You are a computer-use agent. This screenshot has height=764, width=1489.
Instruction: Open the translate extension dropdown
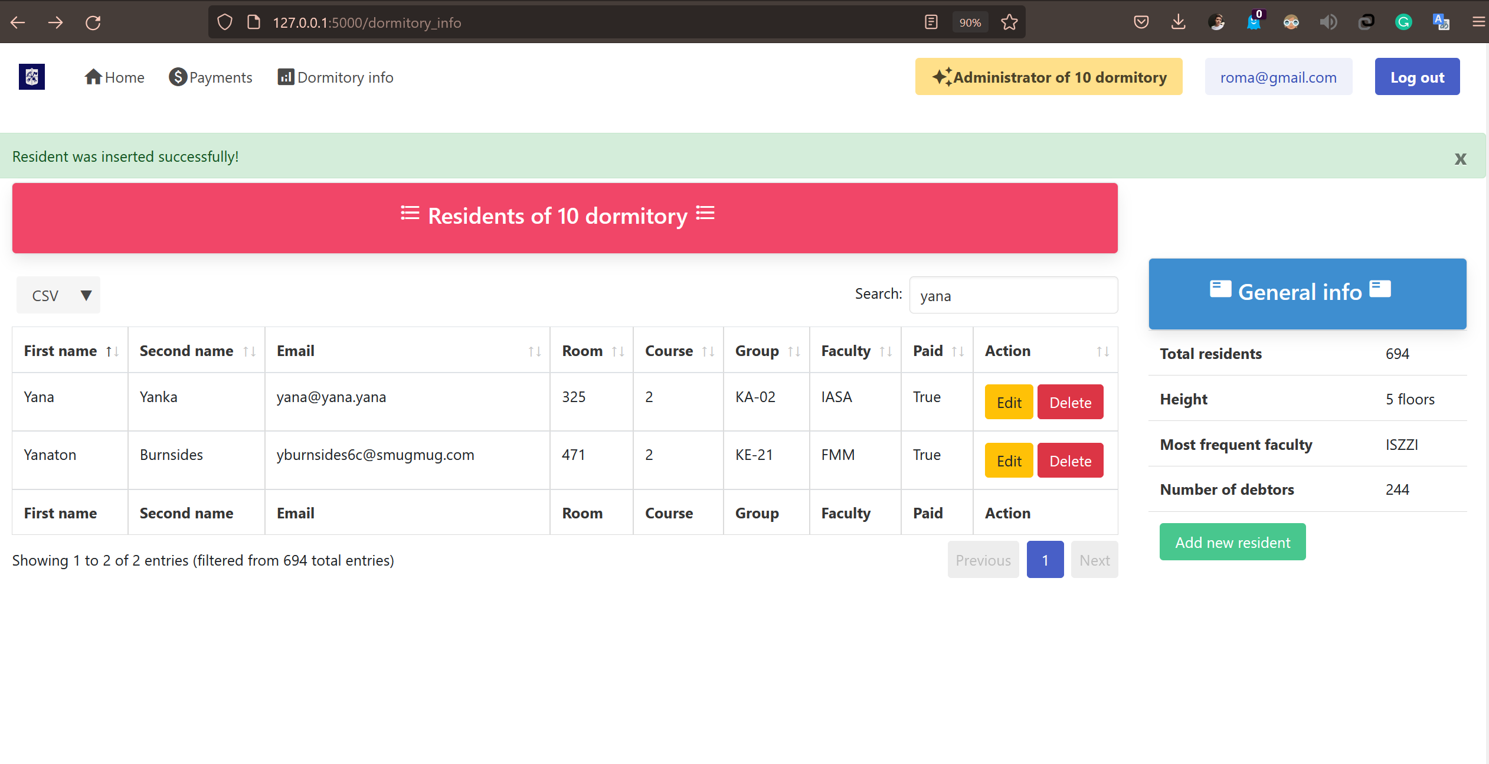[x=1441, y=22]
